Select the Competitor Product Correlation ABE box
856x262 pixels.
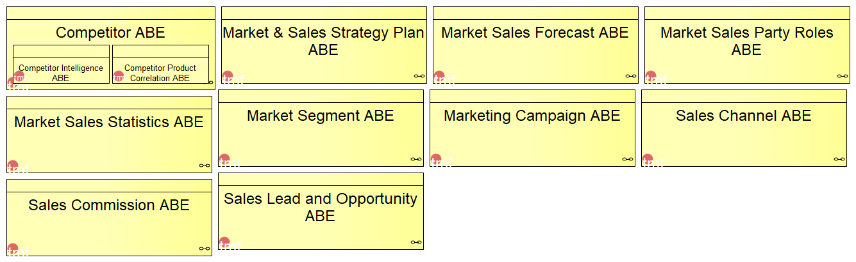pyautogui.click(x=160, y=64)
